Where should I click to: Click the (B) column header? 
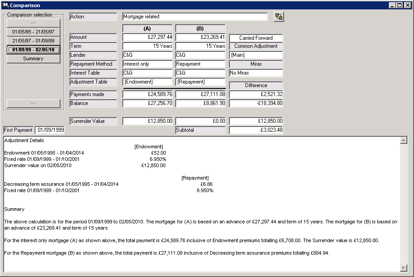(x=200, y=29)
